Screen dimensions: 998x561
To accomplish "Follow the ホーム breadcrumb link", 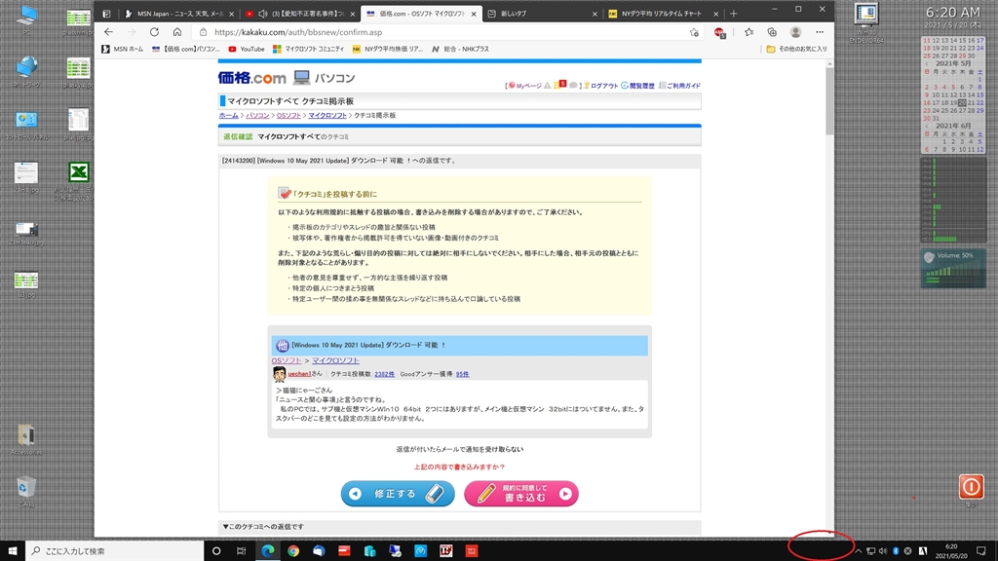I will pyautogui.click(x=228, y=115).
